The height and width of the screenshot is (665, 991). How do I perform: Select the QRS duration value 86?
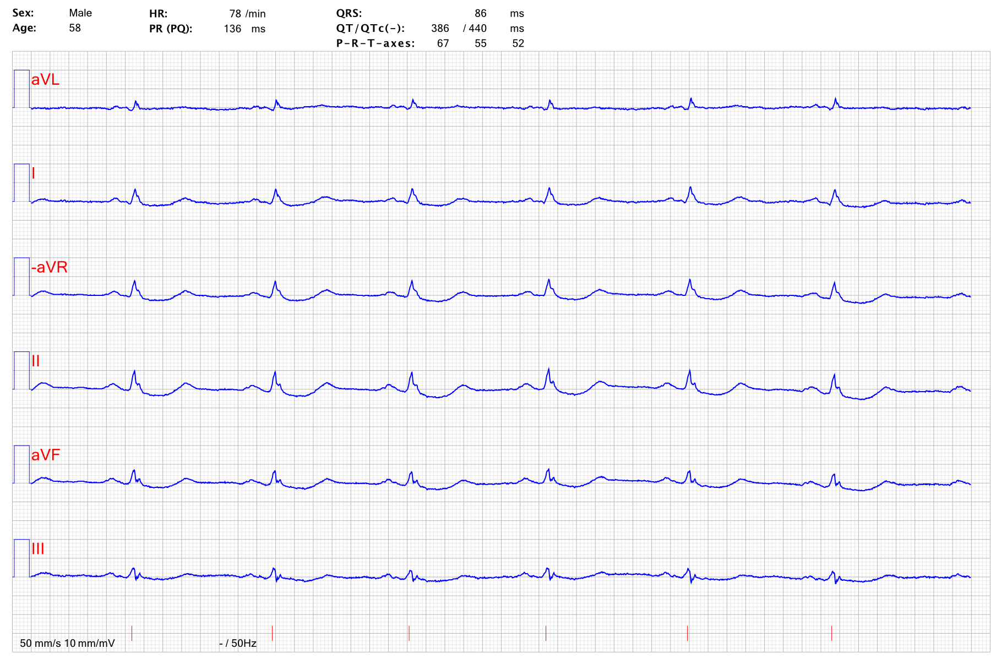pyautogui.click(x=481, y=13)
